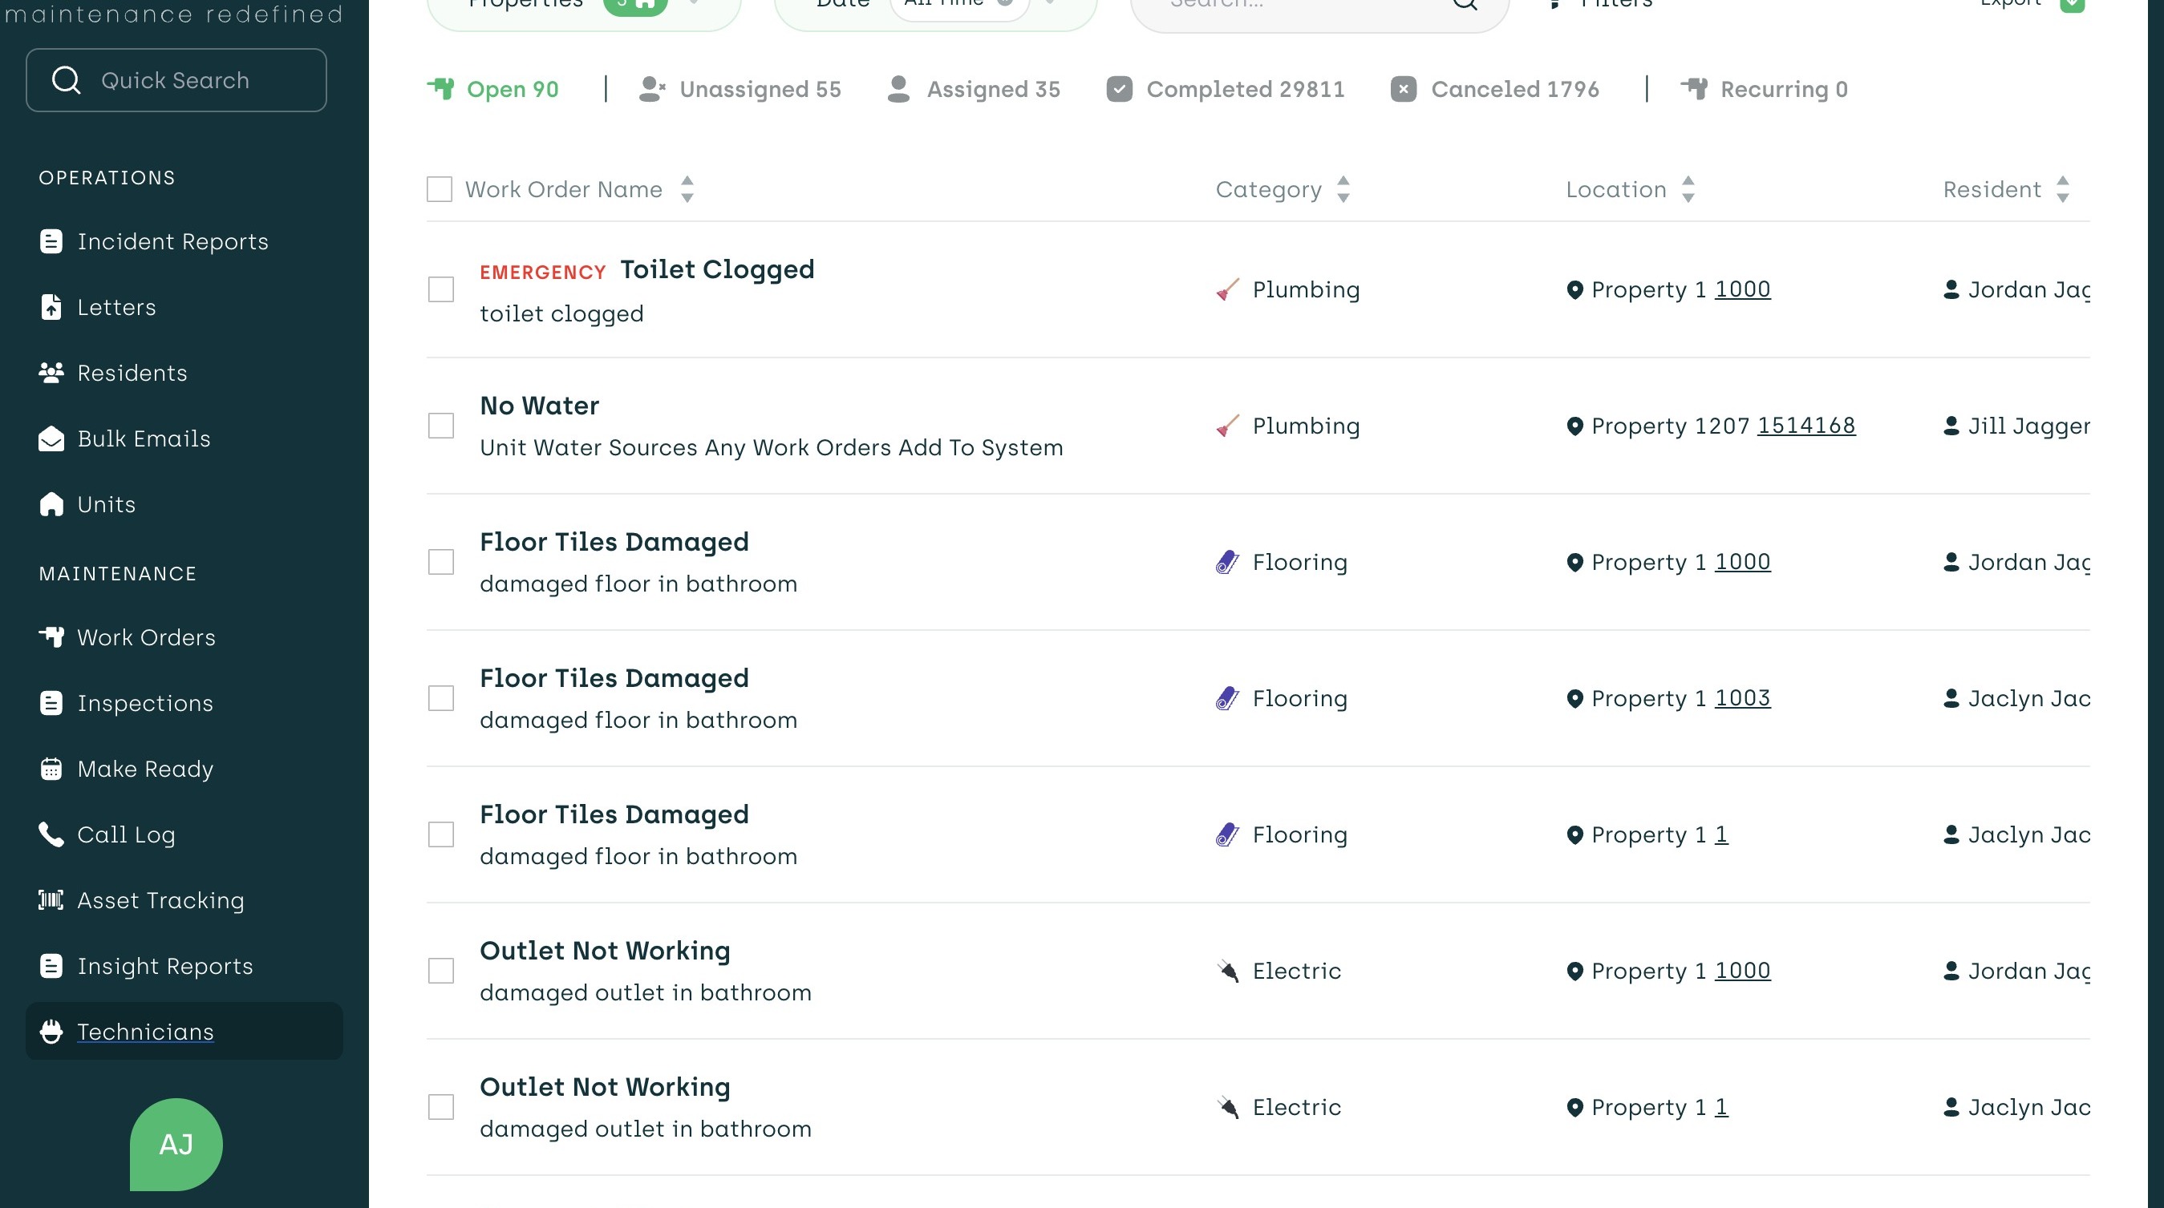The image size is (2164, 1208).
Task: Click the Incident Reports sidebar icon
Action: (x=51, y=242)
